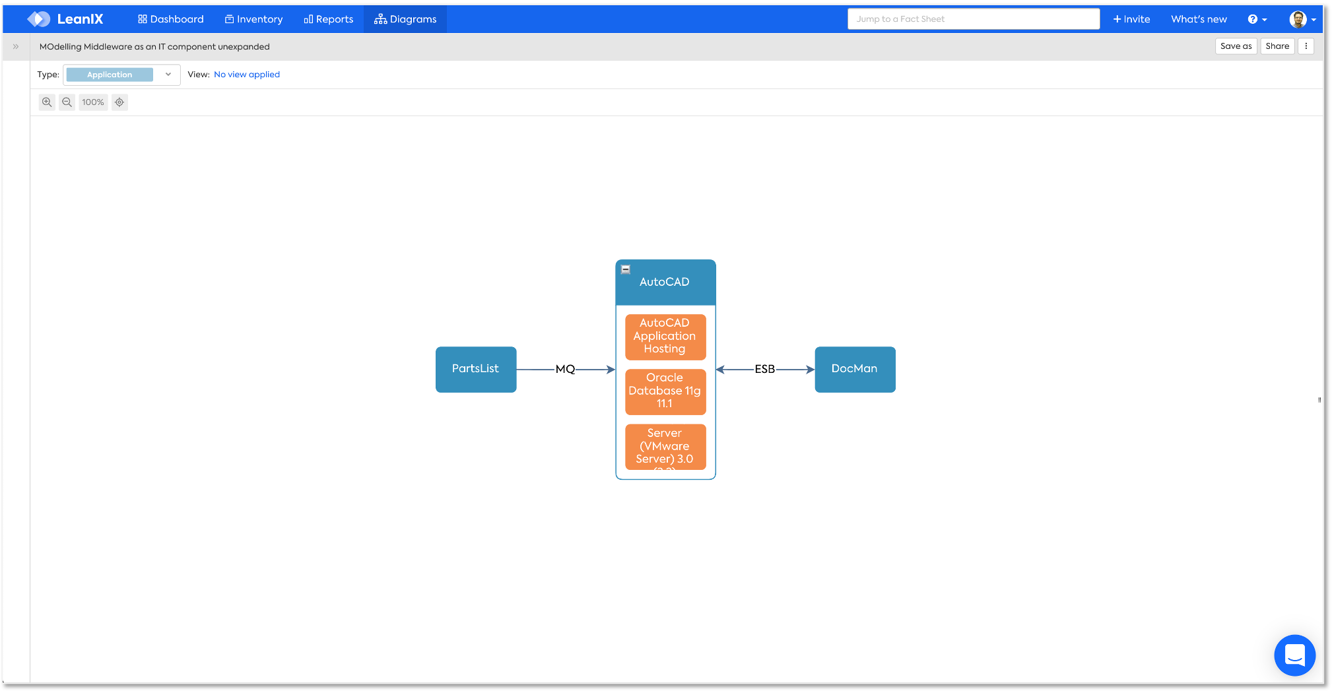Click the ESB connector label

(765, 370)
